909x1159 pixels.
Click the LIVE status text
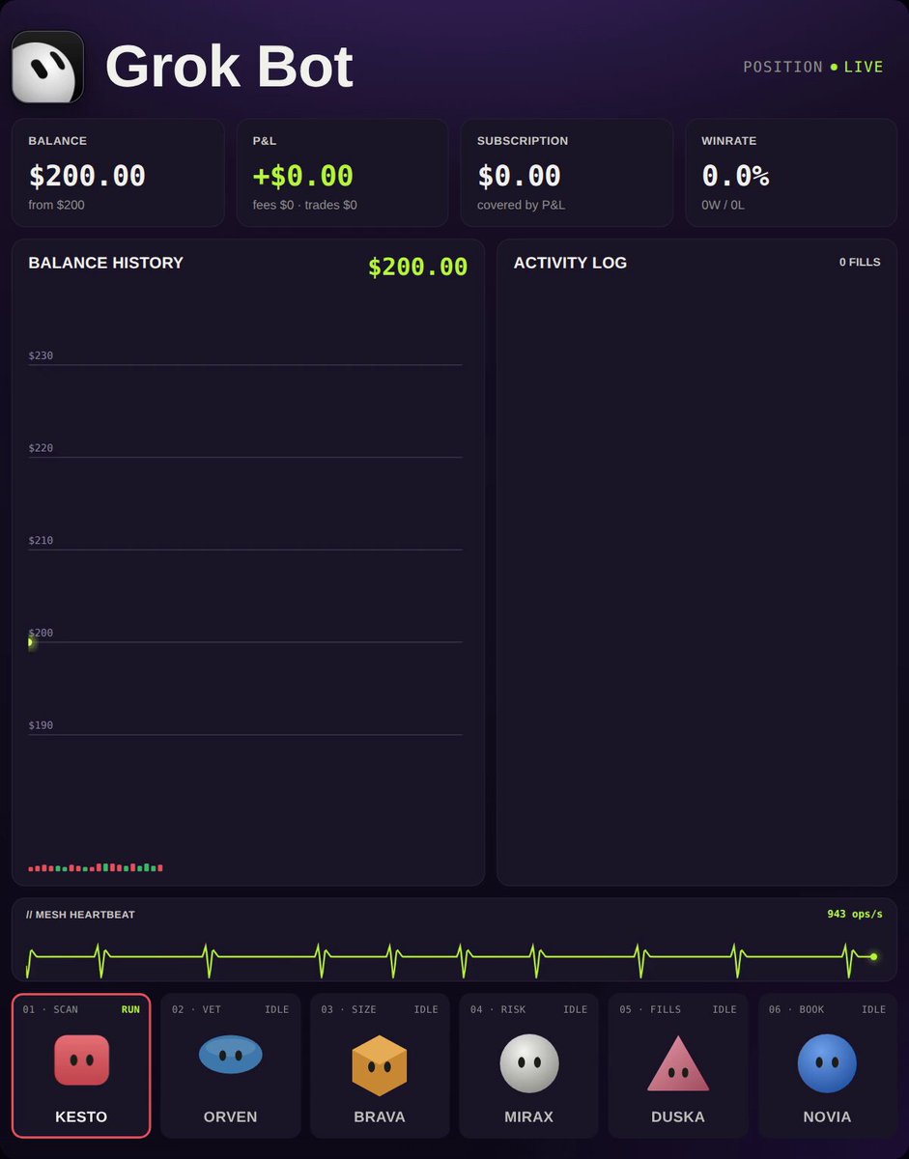click(x=864, y=68)
